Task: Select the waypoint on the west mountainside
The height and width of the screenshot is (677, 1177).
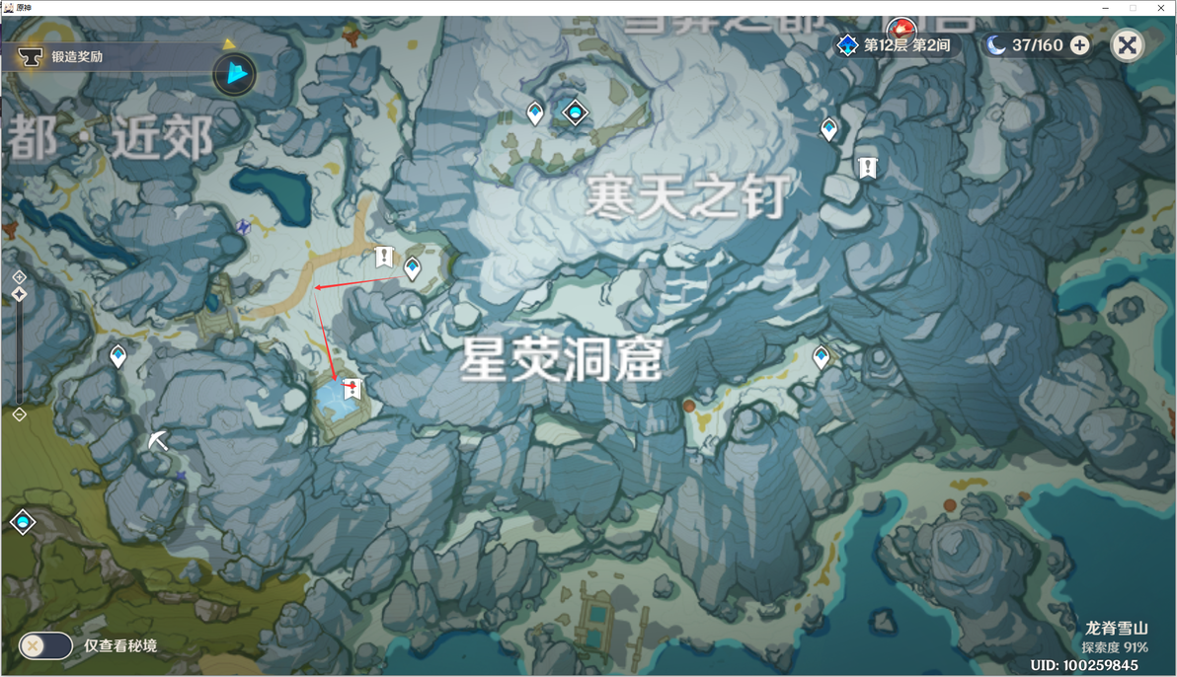Action: point(118,355)
